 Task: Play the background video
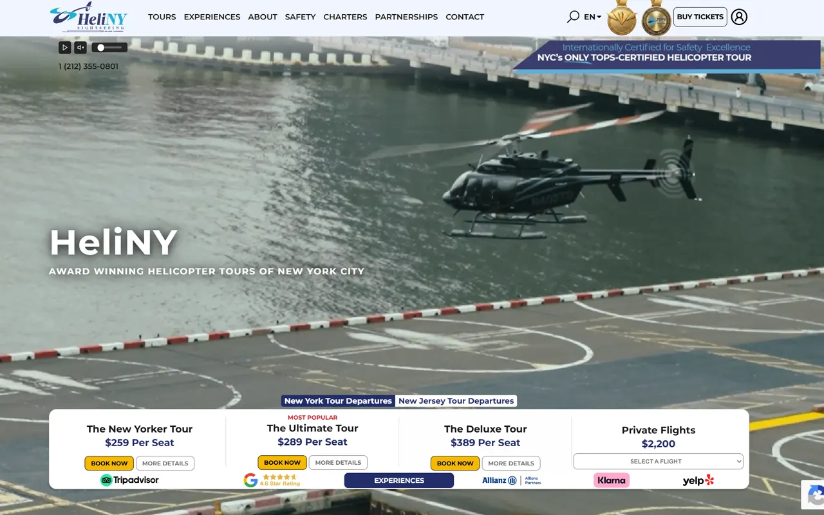tap(64, 47)
